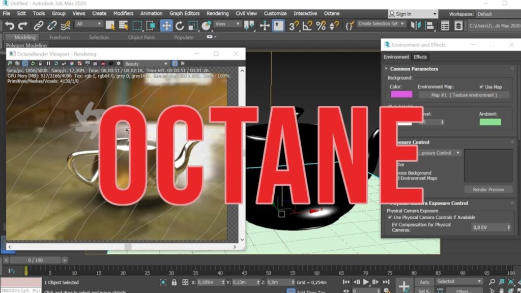521x293 pixels.
Task: Open the Graph Editors menu
Action: [x=184, y=14]
